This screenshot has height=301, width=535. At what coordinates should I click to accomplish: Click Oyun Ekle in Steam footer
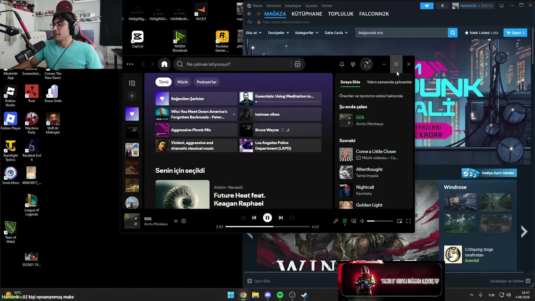point(259,281)
